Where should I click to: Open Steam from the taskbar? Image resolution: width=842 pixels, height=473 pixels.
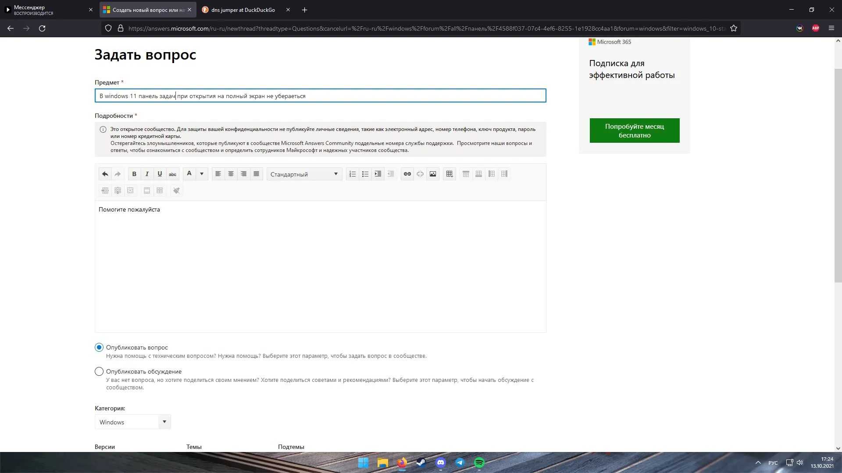[421, 462]
